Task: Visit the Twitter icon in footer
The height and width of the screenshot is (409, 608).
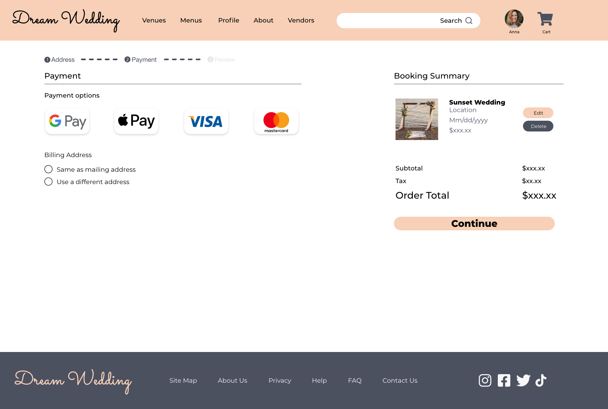Action: [523, 380]
